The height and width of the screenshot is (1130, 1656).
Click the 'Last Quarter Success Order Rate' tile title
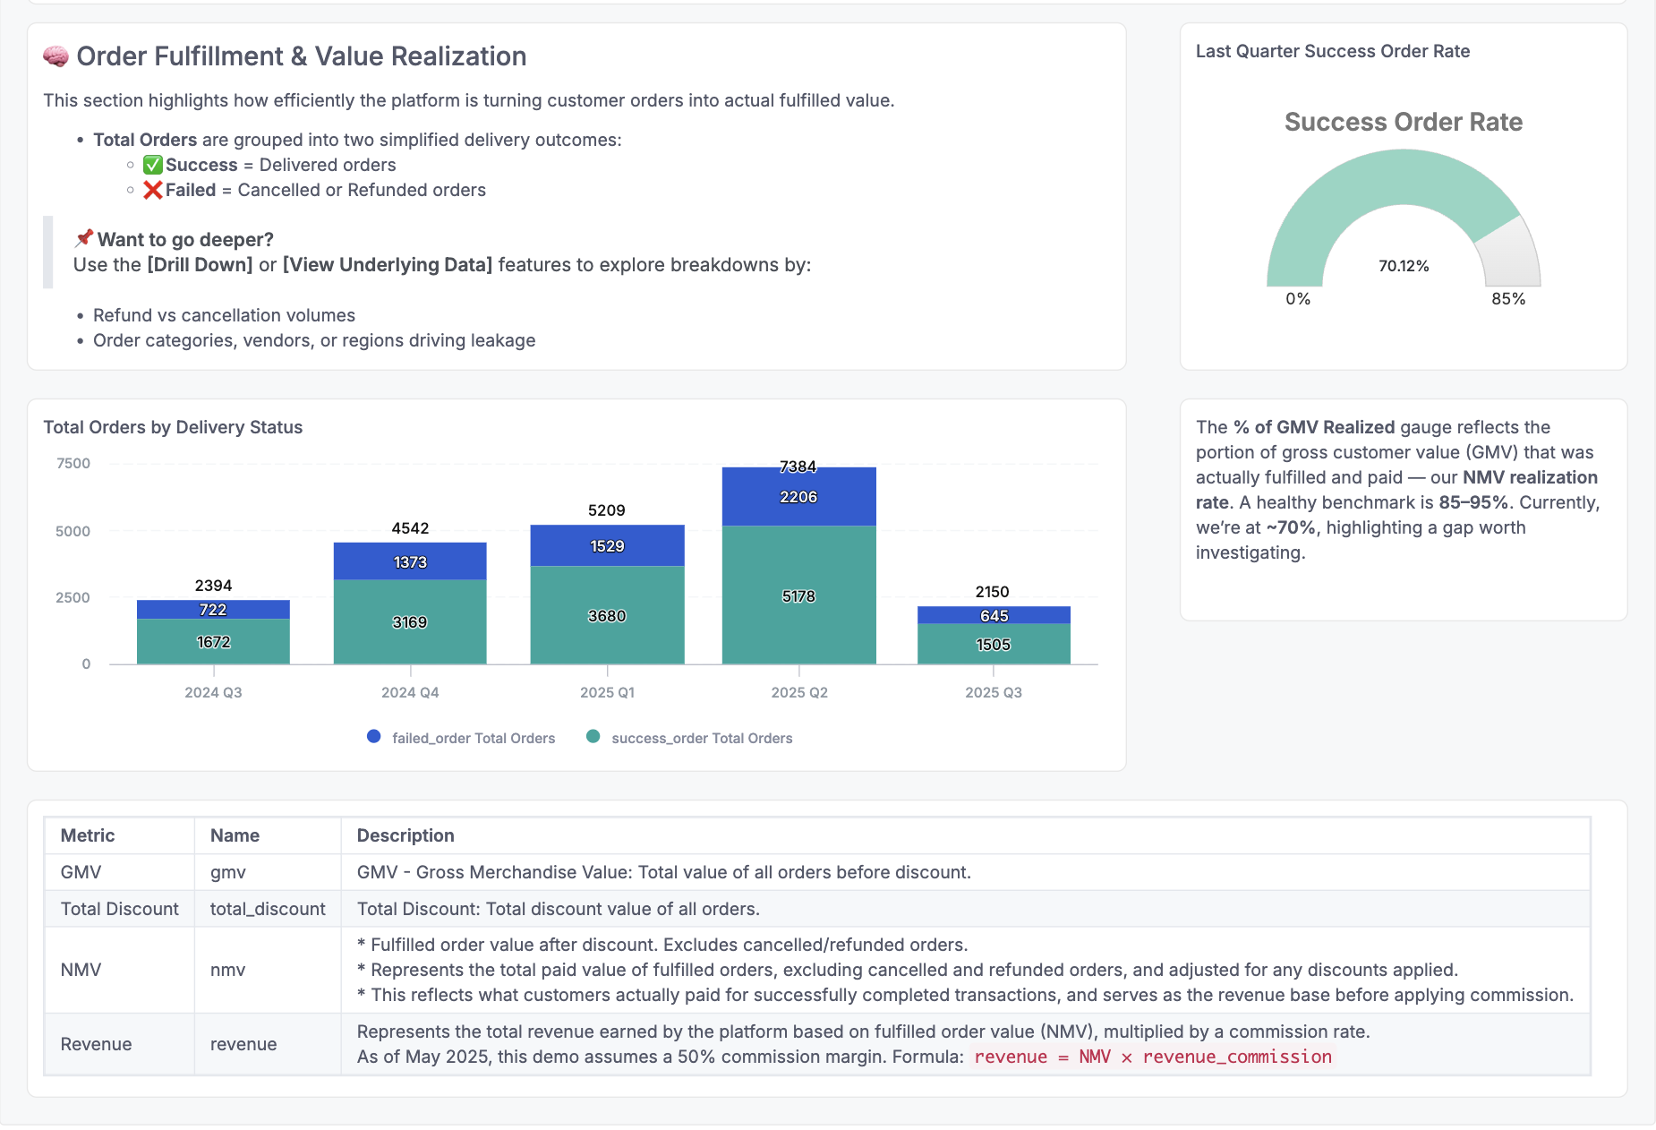click(1332, 51)
